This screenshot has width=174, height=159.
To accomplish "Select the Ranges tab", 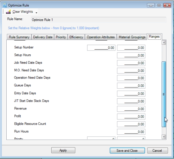I will click(x=154, y=37).
